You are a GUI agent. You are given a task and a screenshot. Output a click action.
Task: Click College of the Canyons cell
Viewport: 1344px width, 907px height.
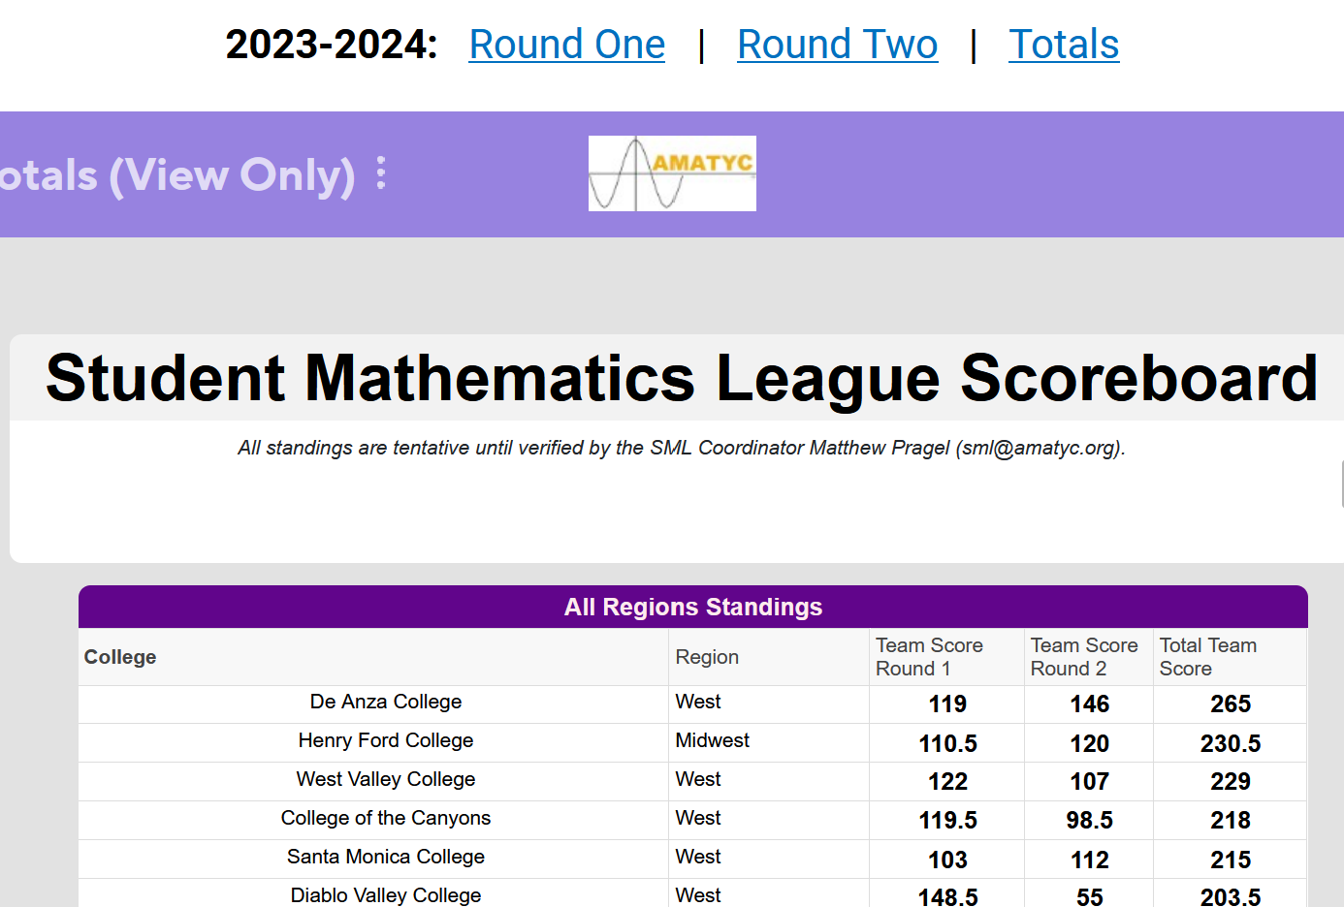click(385, 819)
